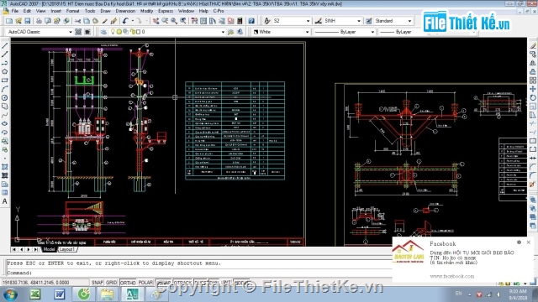
Task: Activate Zoom Window tool
Action: (x=174, y=21)
